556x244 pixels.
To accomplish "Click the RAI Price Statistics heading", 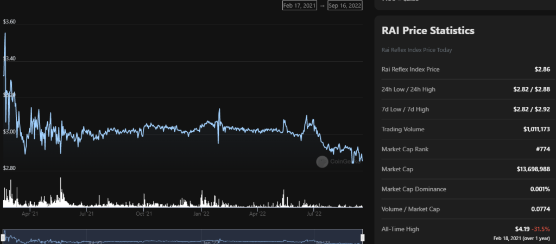I will pos(428,30).
